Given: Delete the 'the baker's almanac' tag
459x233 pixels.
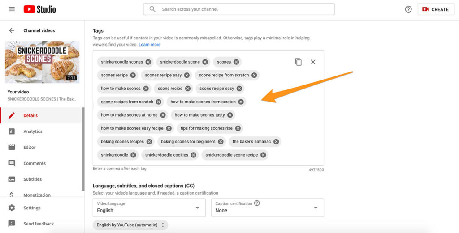Looking at the screenshot, I should [276, 142].
